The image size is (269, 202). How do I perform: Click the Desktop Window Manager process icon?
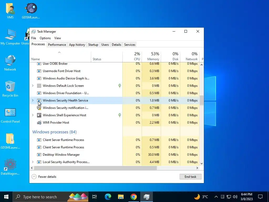(x=39, y=155)
